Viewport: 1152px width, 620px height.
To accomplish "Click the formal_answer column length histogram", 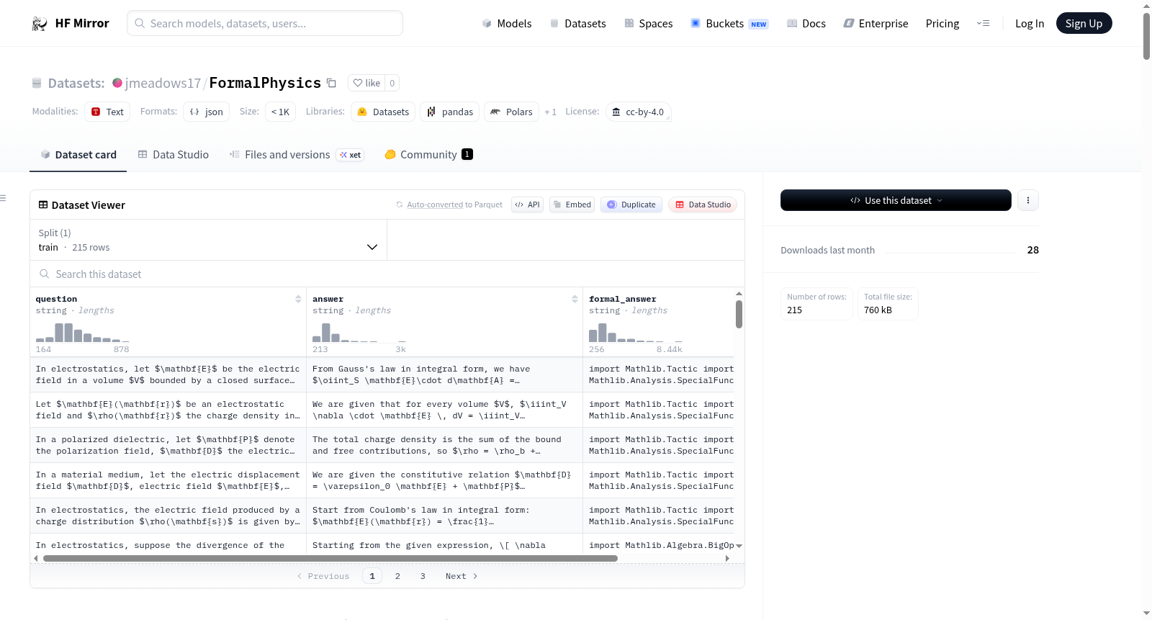I will click(x=636, y=332).
